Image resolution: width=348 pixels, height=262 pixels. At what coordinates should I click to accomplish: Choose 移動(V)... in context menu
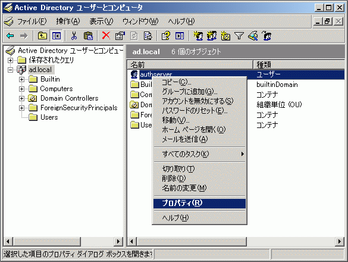[x=199, y=120]
